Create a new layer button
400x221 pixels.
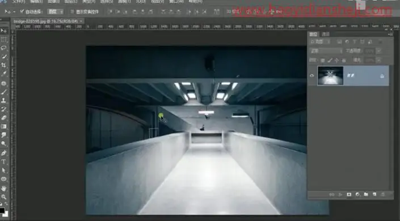point(374,194)
